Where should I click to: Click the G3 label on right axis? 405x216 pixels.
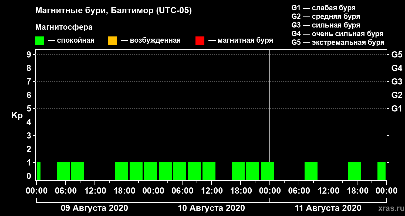(x=397, y=82)
